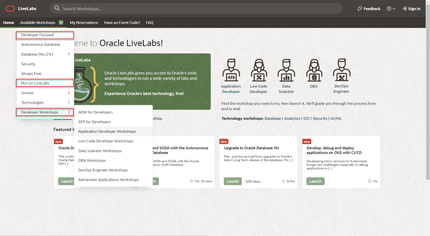Choose Administer Applications Workshops submenu item

(x=113, y=180)
